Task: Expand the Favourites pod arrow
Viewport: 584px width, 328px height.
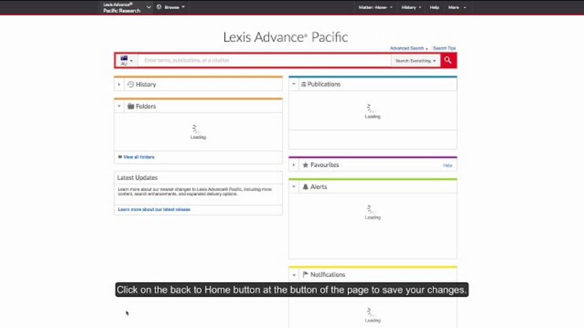Action: coord(293,165)
